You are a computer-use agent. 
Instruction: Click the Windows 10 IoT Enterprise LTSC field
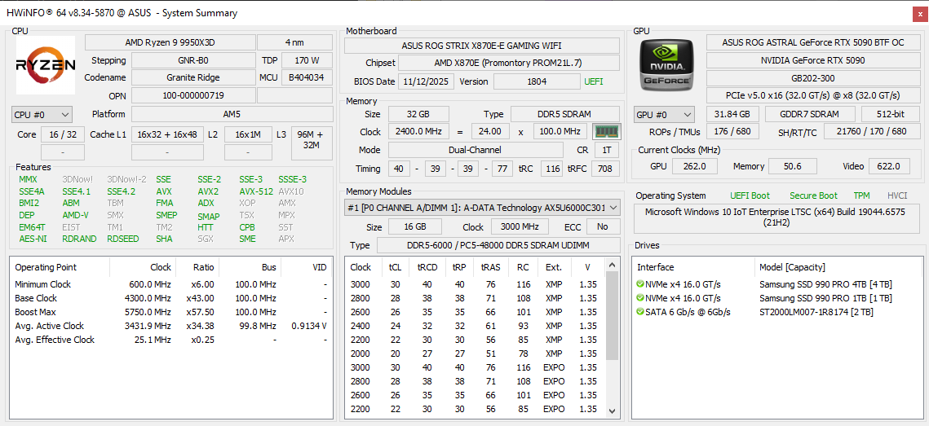tap(778, 217)
